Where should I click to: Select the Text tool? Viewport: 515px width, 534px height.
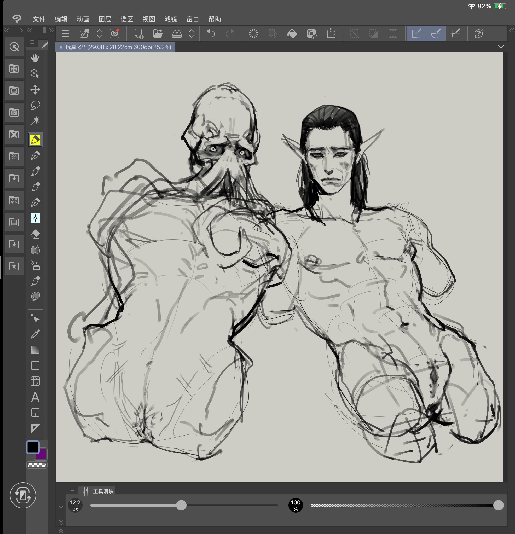35,397
